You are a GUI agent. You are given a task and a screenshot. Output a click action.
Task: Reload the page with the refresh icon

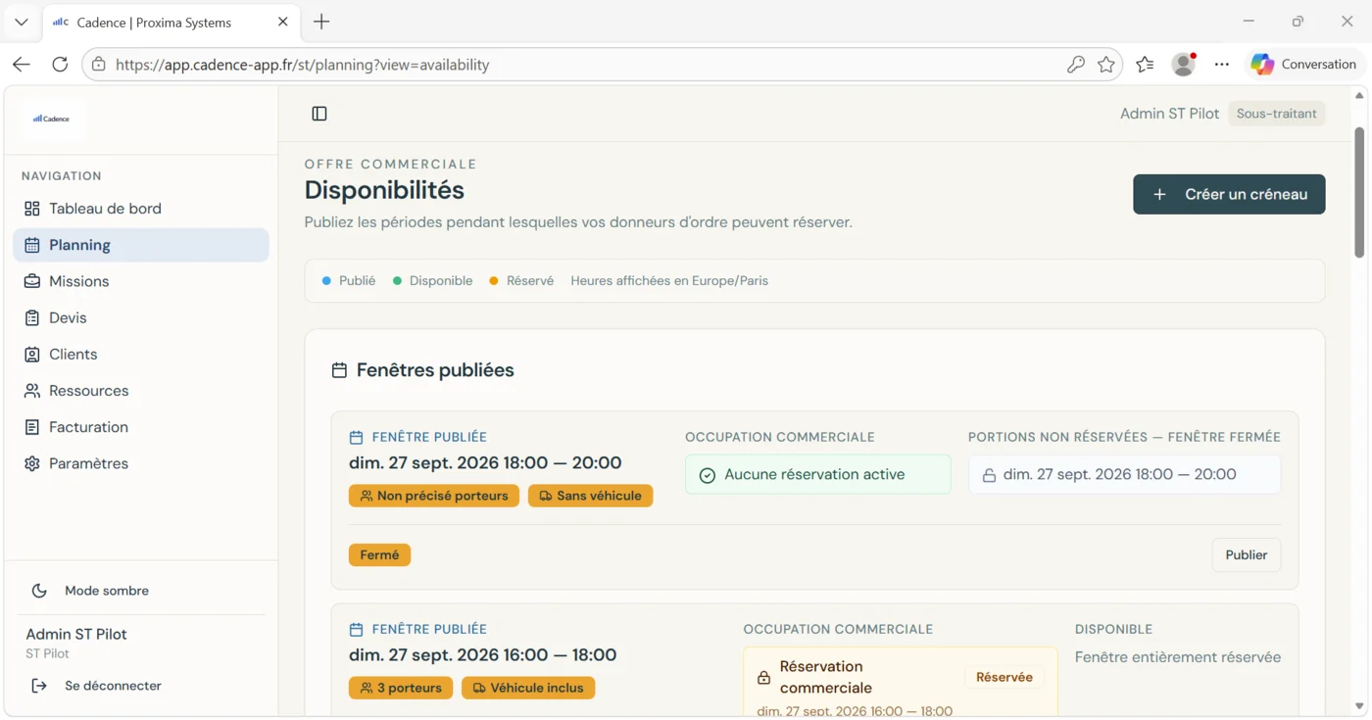(60, 65)
